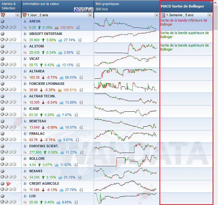The height and width of the screenshot is (205, 218).
Task: Click the price 277.900
Action: point(35,152)
